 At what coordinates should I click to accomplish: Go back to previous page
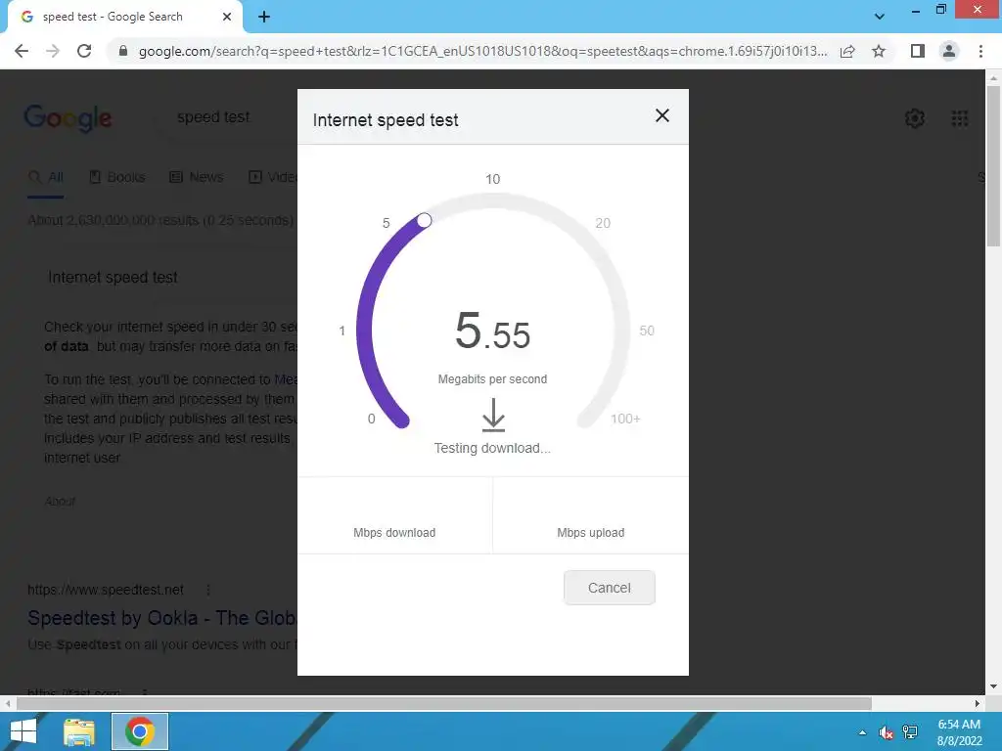[x=22, y=51]
